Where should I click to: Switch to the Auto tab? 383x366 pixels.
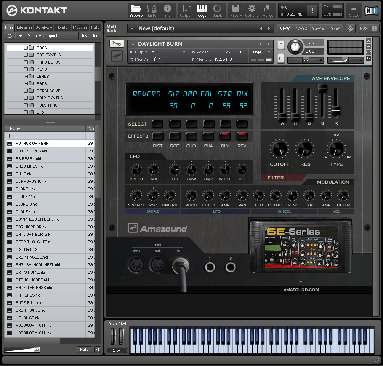(x=95, y=27)
